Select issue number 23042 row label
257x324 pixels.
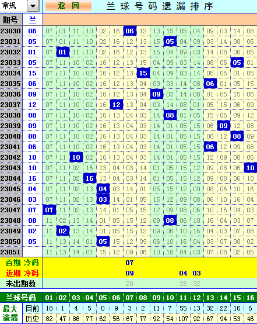(x=10, y=157)
